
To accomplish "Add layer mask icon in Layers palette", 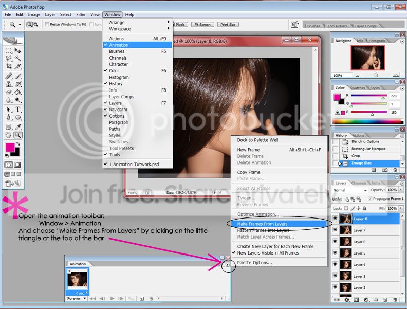I will tap(356, 300).
